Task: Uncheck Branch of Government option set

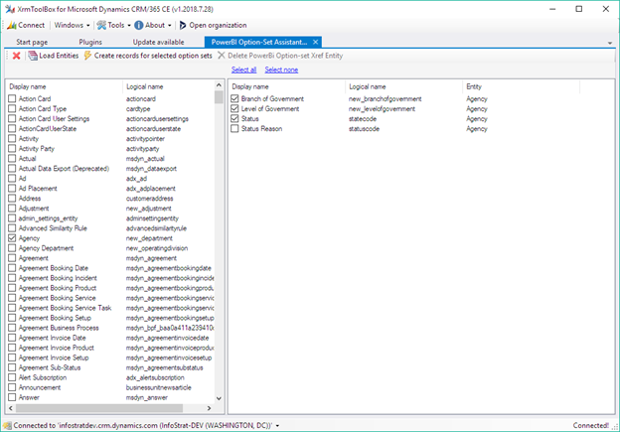Action: point(234,98)
